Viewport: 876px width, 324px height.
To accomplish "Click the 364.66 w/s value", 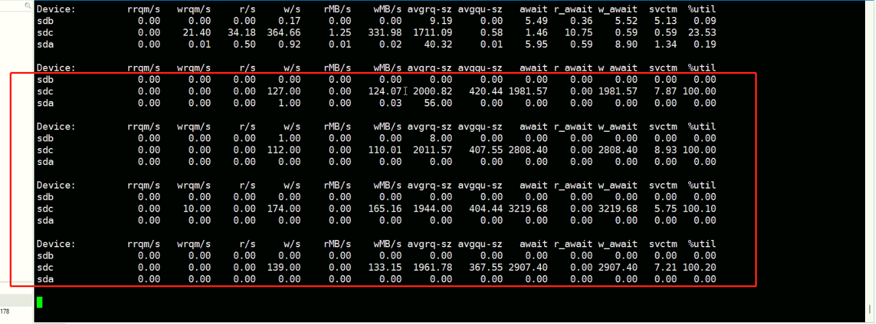I will click(284, 33).
